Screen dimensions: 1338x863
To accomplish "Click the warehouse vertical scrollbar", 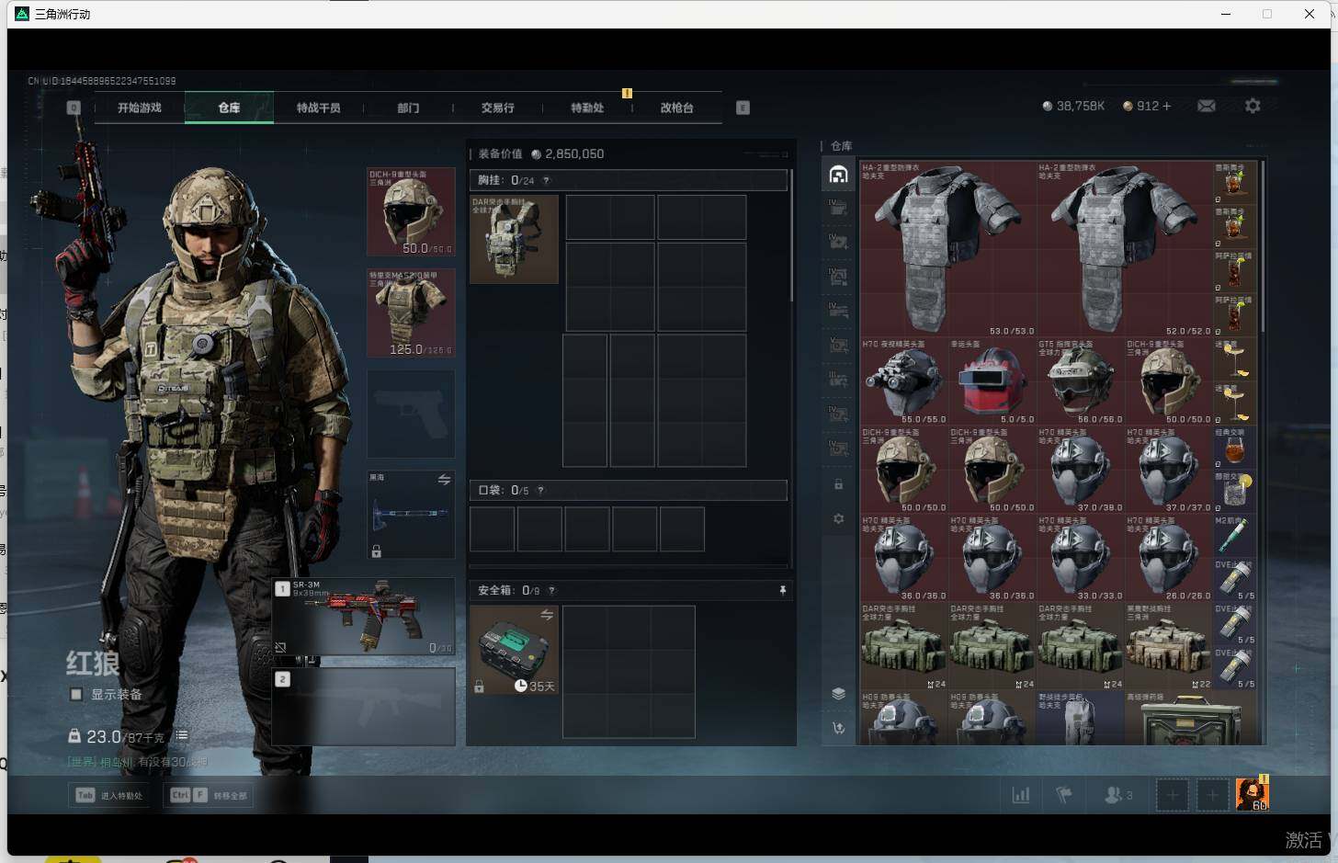I will tap(1264, 246).
